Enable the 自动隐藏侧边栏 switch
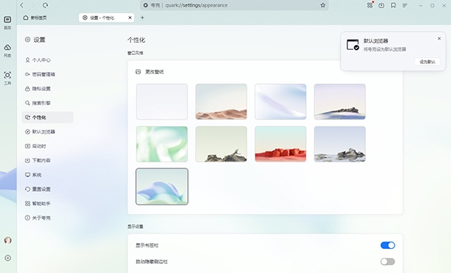 coord(388,262)
